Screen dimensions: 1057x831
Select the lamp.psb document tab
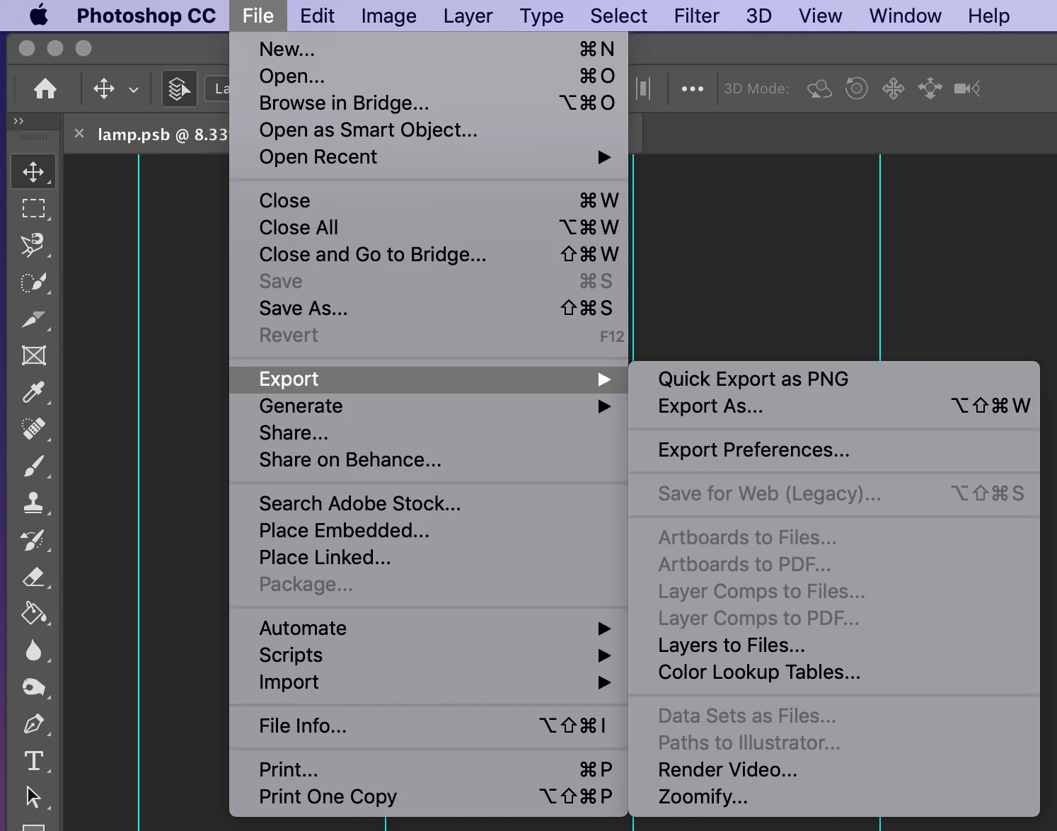pyautogui.click(x=163, y=134)
